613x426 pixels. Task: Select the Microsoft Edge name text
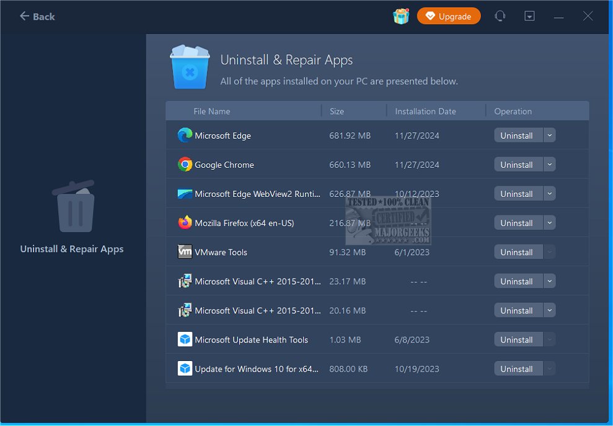[x=223, y=136]
